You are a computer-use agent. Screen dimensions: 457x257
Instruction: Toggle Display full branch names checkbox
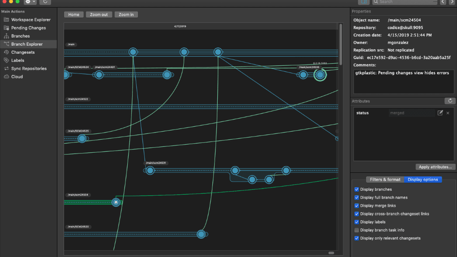click(357, 197)
